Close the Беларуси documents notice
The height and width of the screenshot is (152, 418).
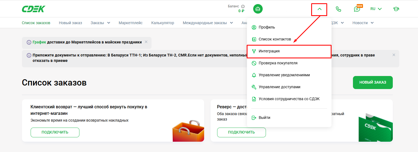click(394, 55)
